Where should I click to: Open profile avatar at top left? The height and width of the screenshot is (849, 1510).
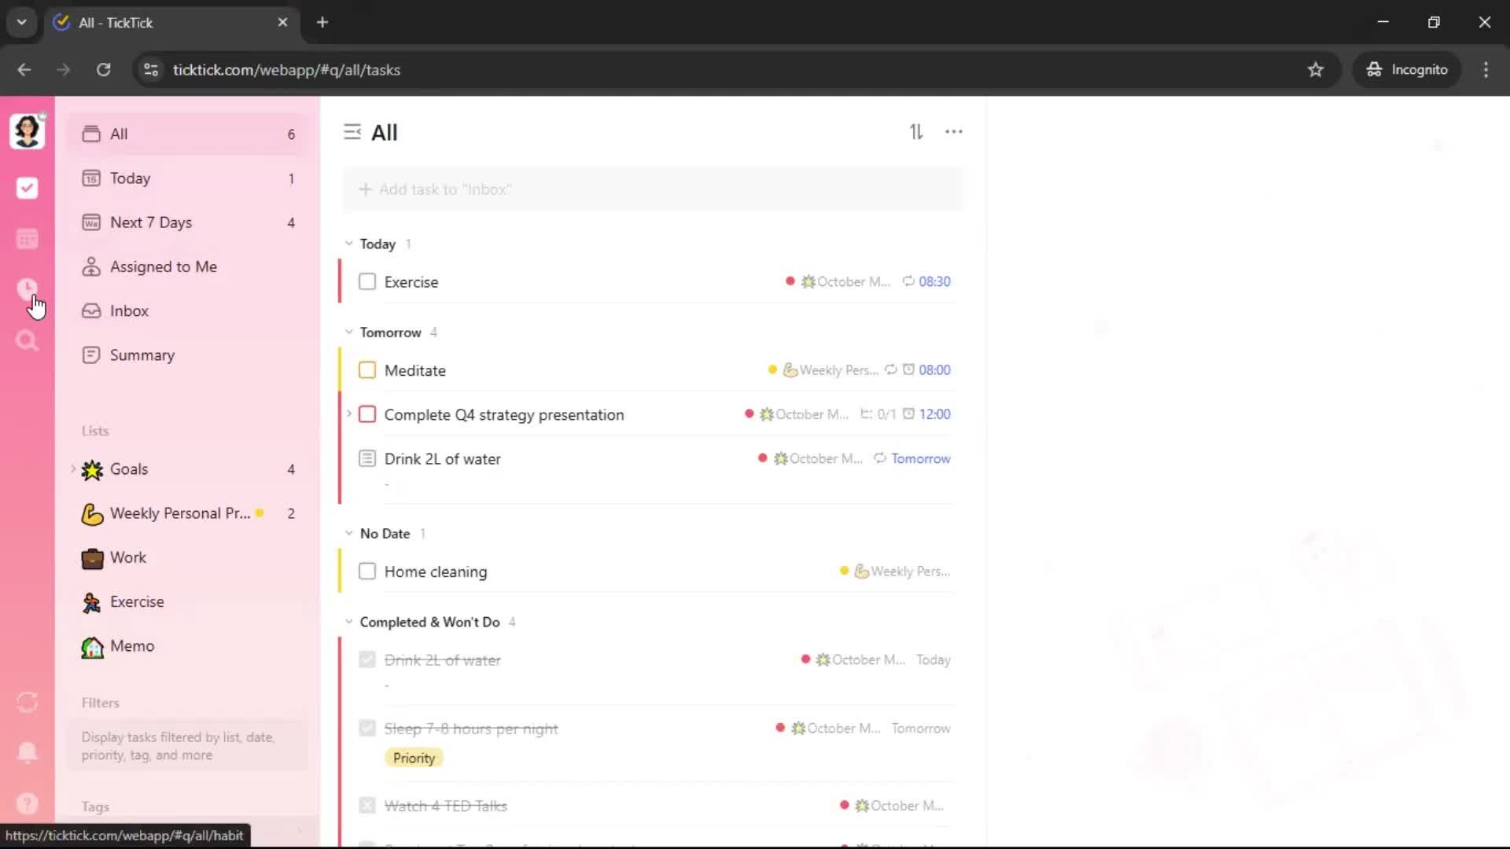[27, 130]
